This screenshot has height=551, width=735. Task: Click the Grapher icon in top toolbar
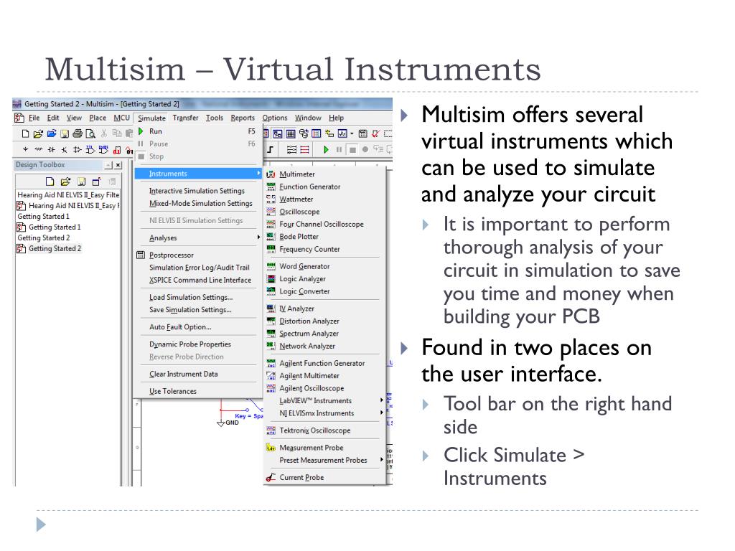point(342,133)
